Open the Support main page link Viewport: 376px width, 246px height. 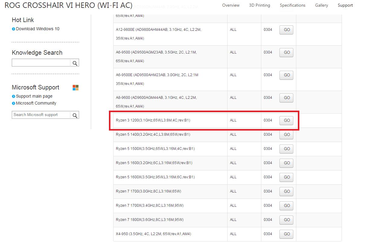coord(34,96)
